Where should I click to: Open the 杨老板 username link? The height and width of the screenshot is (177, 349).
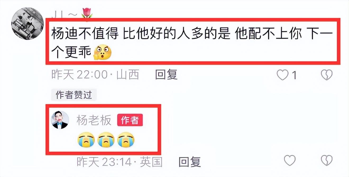click(x=94, y=121)
